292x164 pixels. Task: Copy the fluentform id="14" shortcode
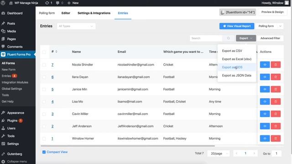click(238, 12)
